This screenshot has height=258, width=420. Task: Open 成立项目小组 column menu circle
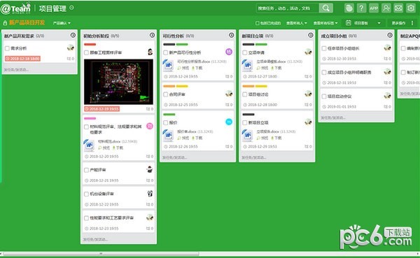390,36
